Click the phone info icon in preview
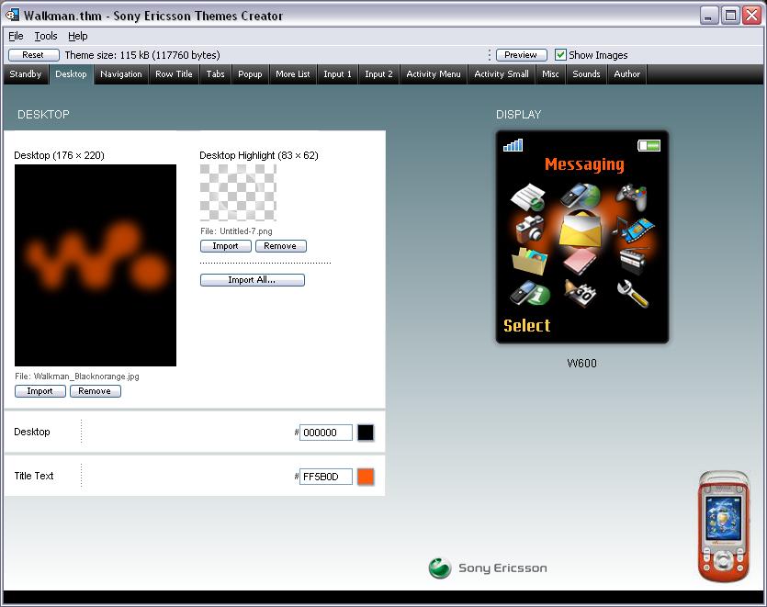 click(x=530, y=293)
